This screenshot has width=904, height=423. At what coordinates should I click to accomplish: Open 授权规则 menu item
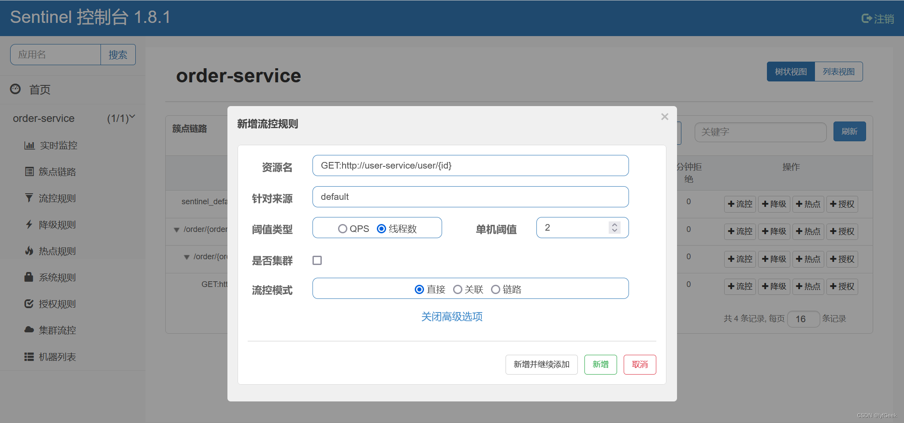(x=57, y=304)
